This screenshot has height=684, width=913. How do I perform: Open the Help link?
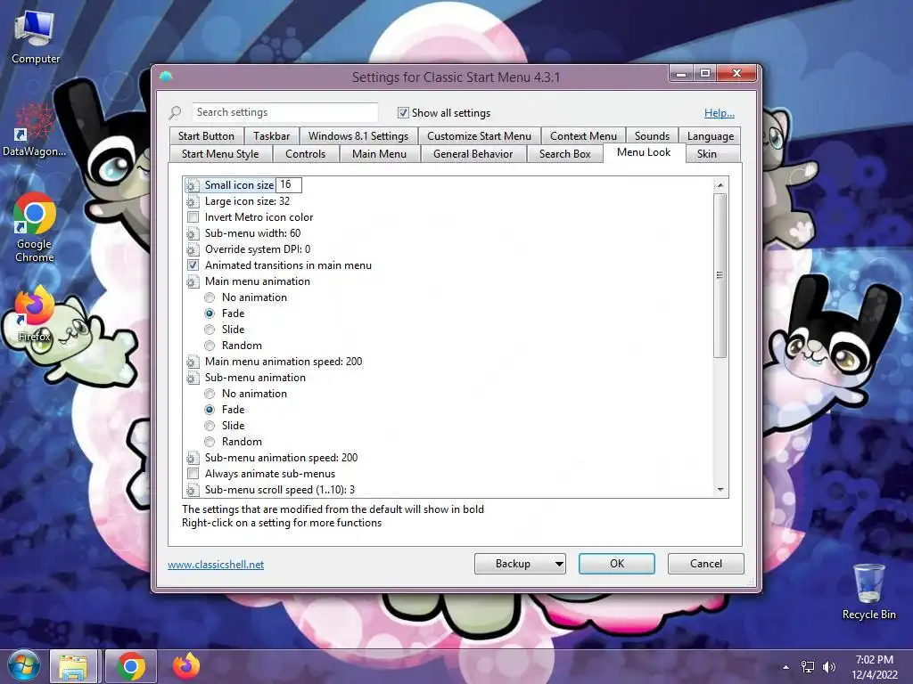coord(720,113)
